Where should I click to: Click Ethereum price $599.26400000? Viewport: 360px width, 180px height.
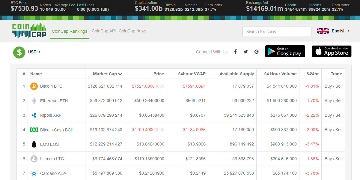click(149, 101)
